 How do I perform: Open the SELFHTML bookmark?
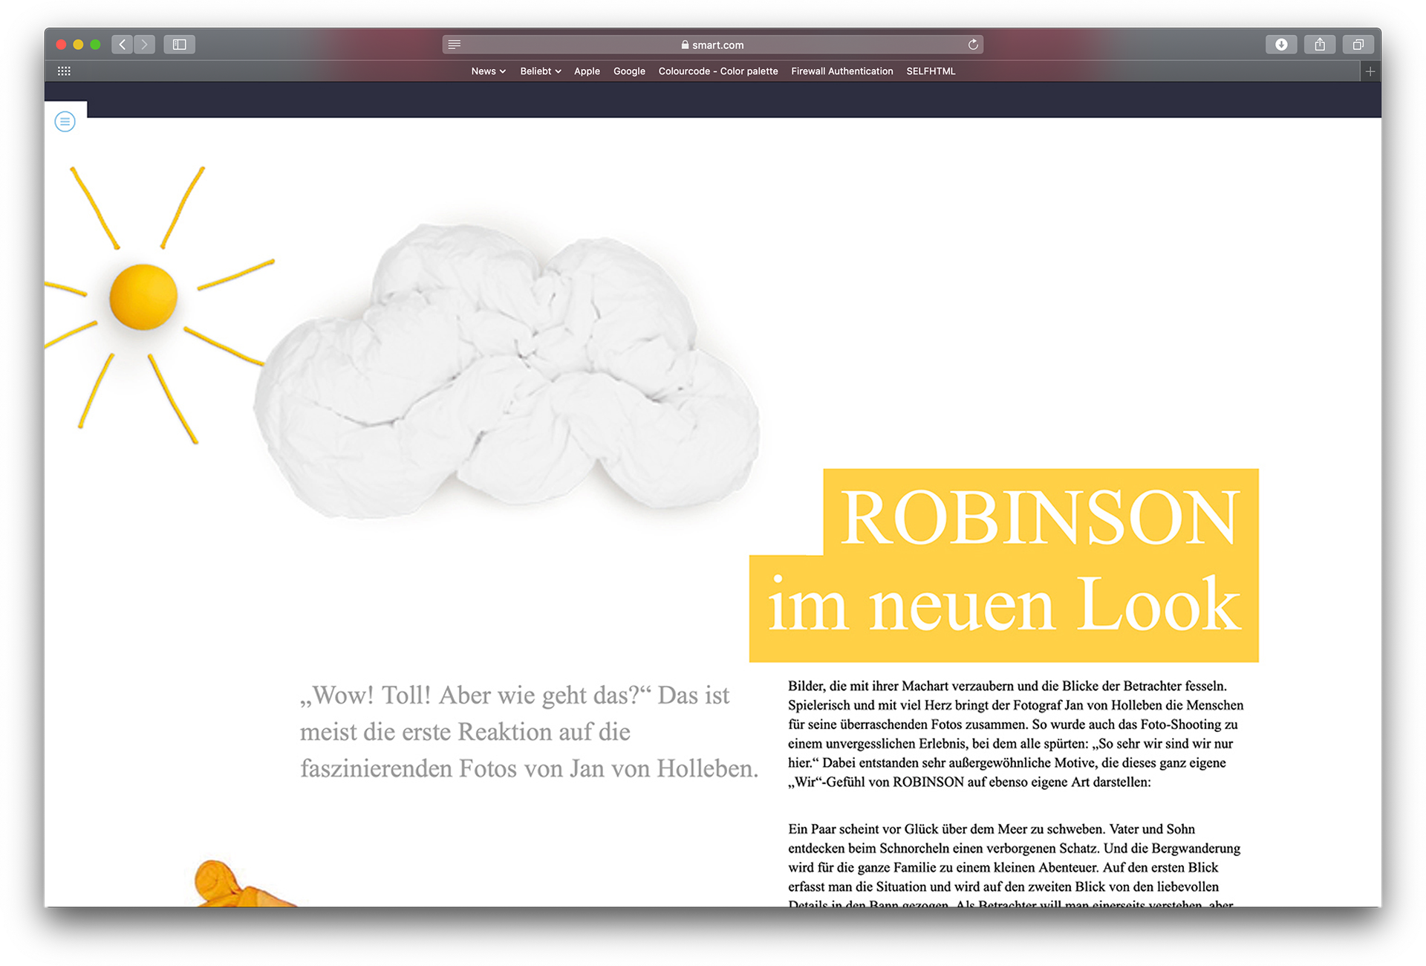(931, 71)
